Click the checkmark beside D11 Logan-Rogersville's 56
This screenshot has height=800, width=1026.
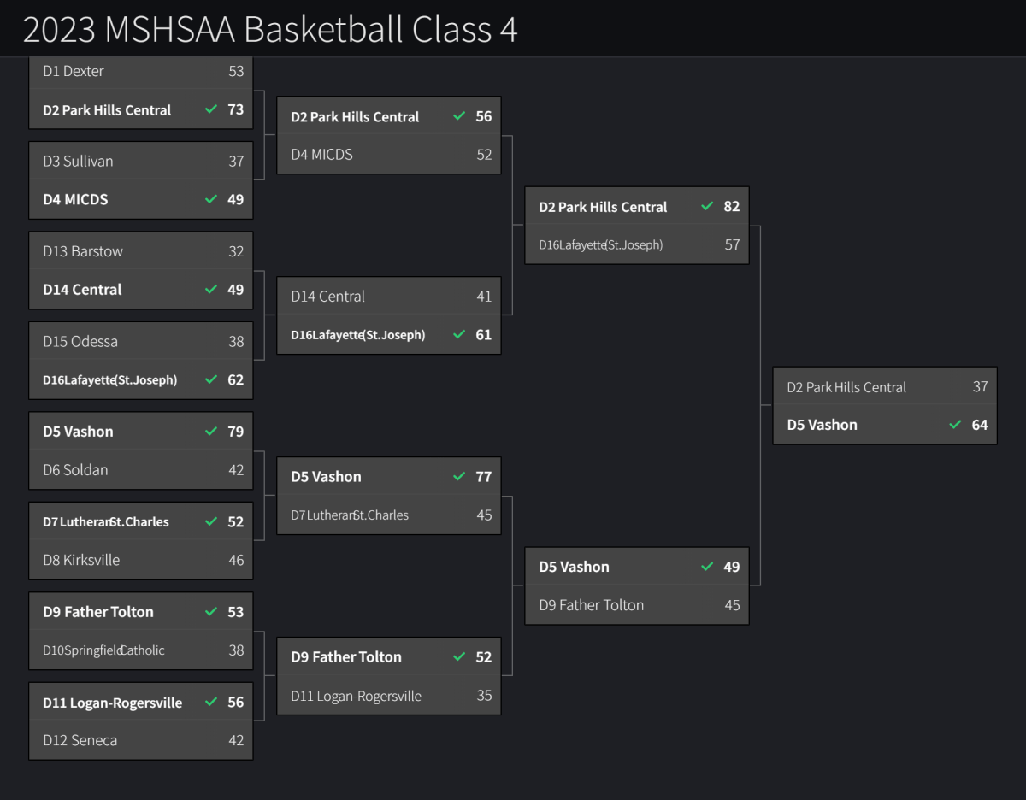[211, 702]
